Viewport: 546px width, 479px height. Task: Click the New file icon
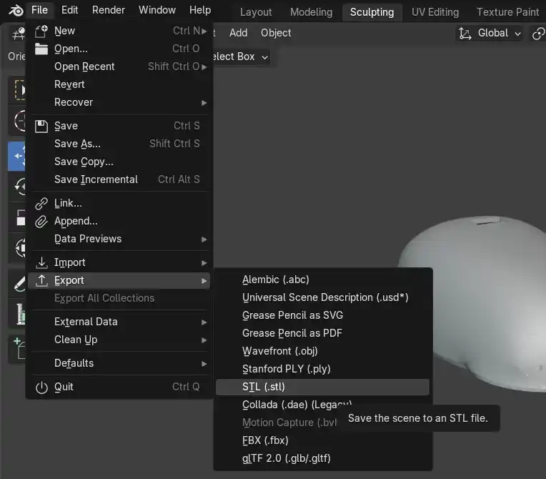click(41, 31)
